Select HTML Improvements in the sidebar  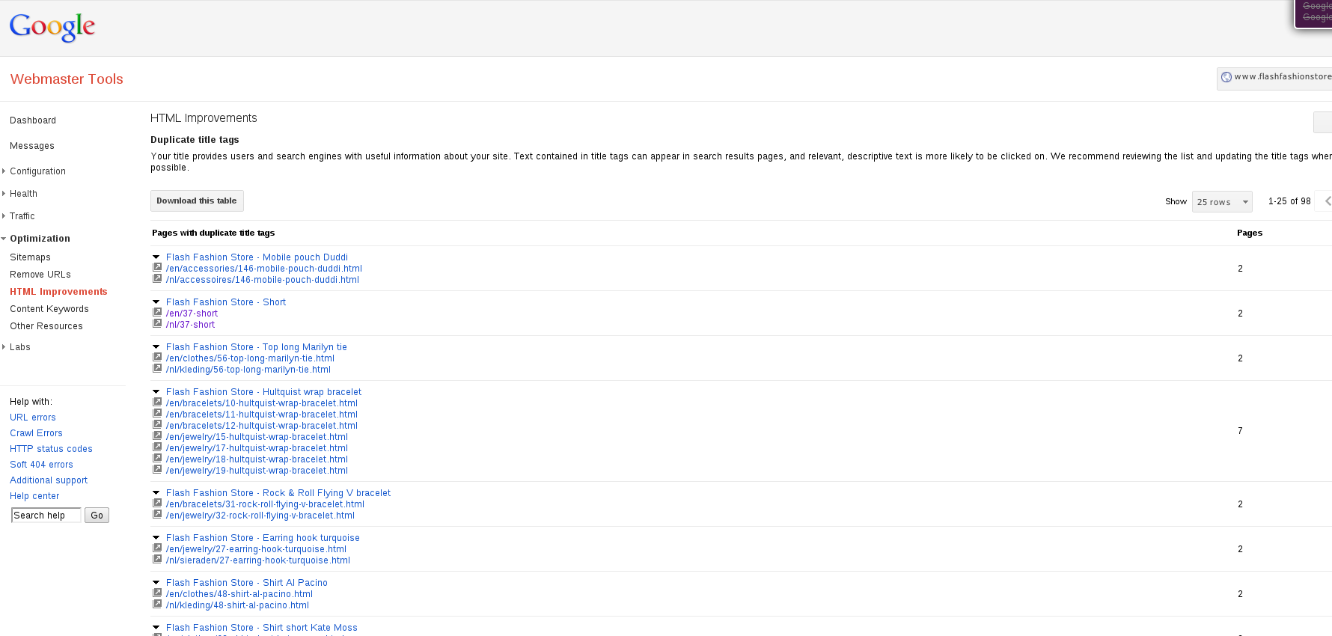click(58, 292)
